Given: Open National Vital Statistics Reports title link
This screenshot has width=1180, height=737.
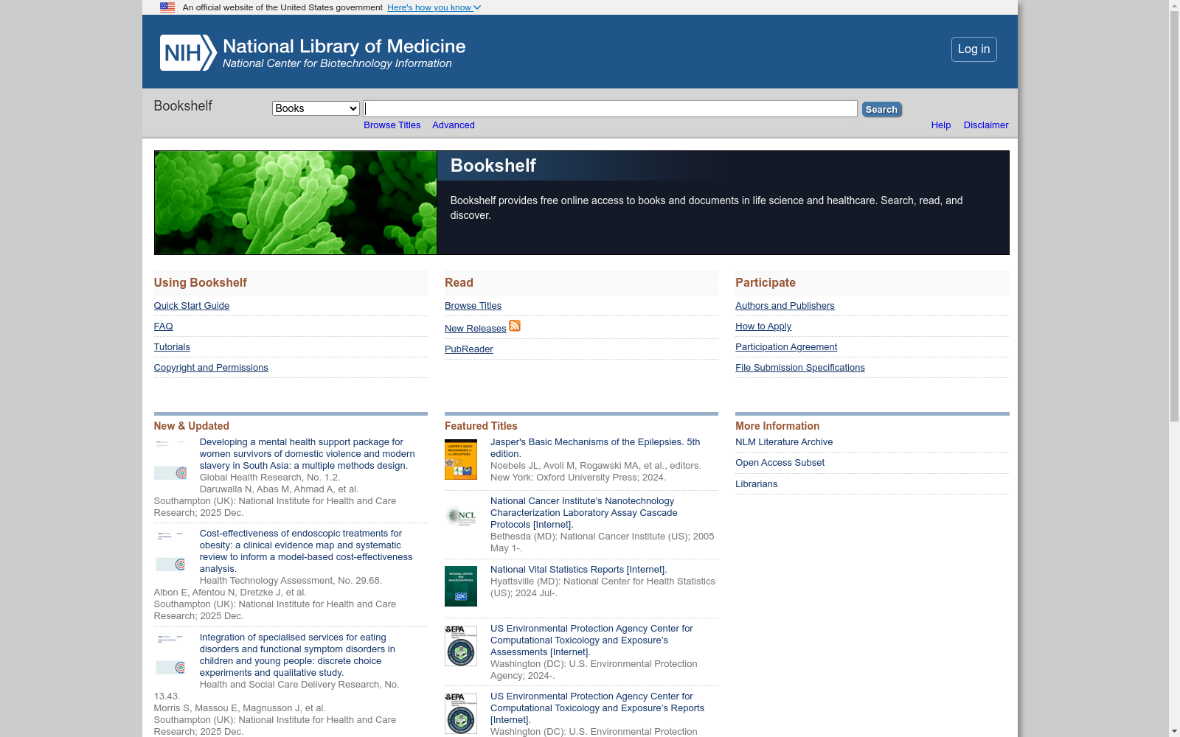Looking at the screenshot, I should (579, 570).
